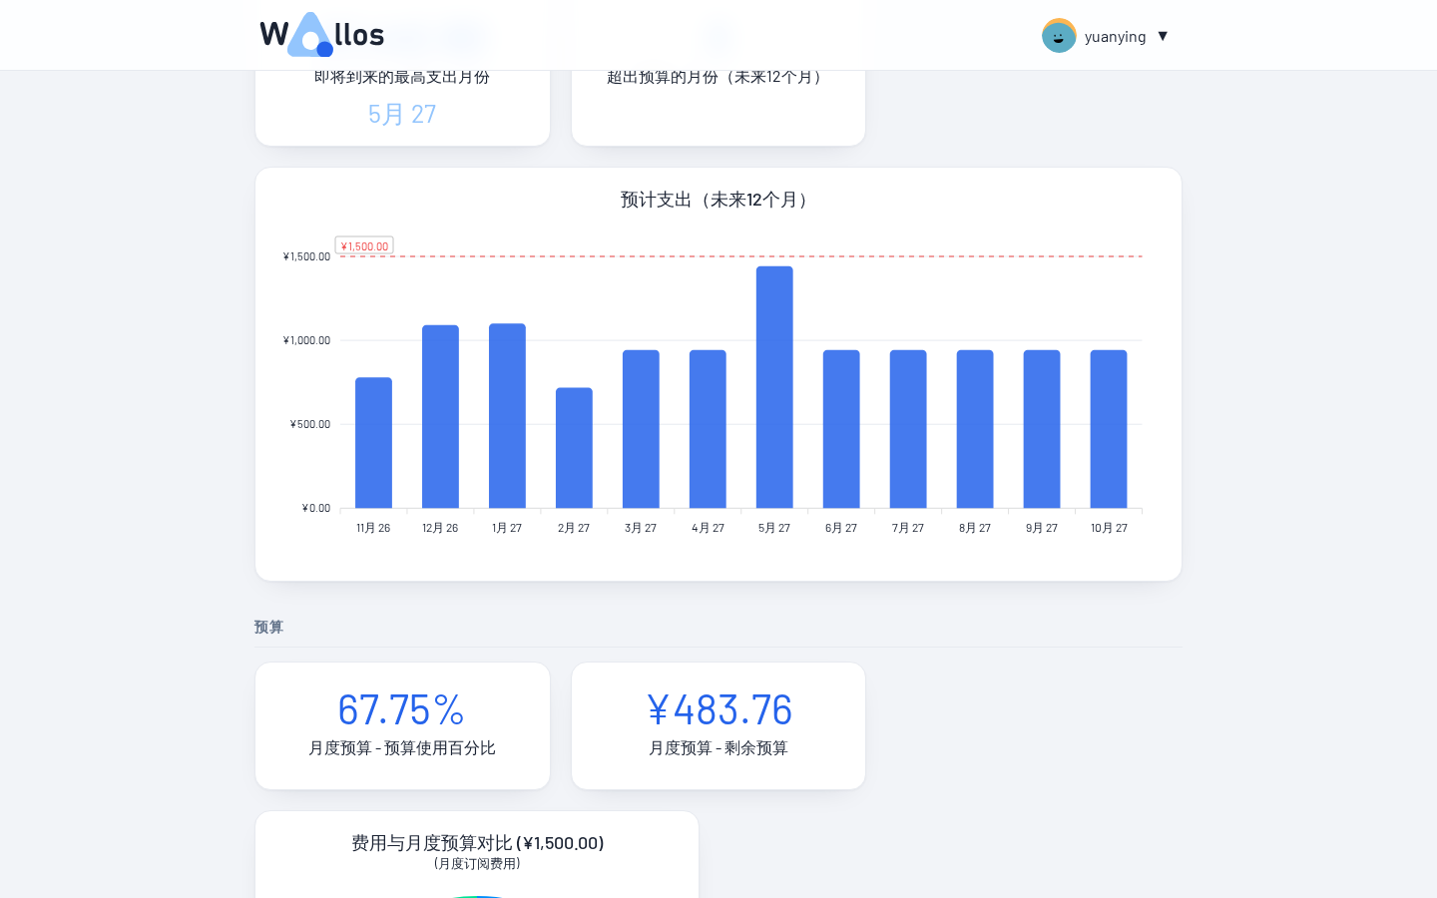The height and width of the screenshot is (898, 1437).
Task: Click the 10月 27 chart bar
Action: pos(1109,429)
